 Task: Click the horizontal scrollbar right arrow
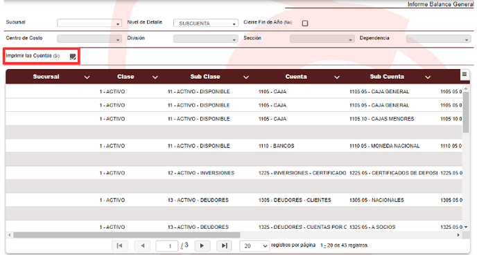click(458, 235)
